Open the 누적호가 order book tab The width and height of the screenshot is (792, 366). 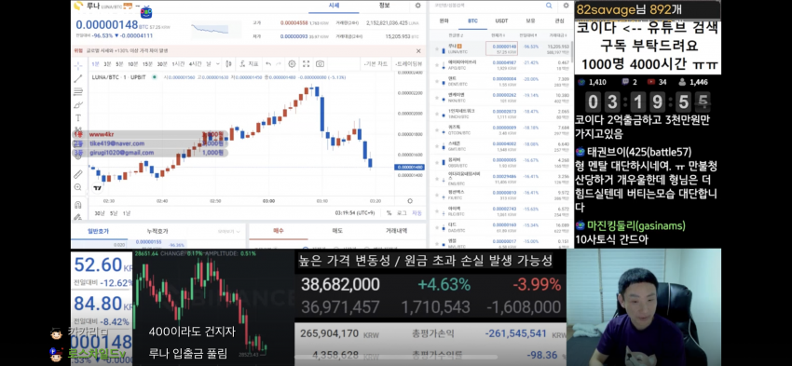[x=157, y=231]
